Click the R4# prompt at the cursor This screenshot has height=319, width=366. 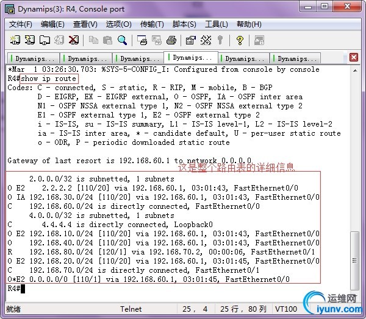pos(14,289)
